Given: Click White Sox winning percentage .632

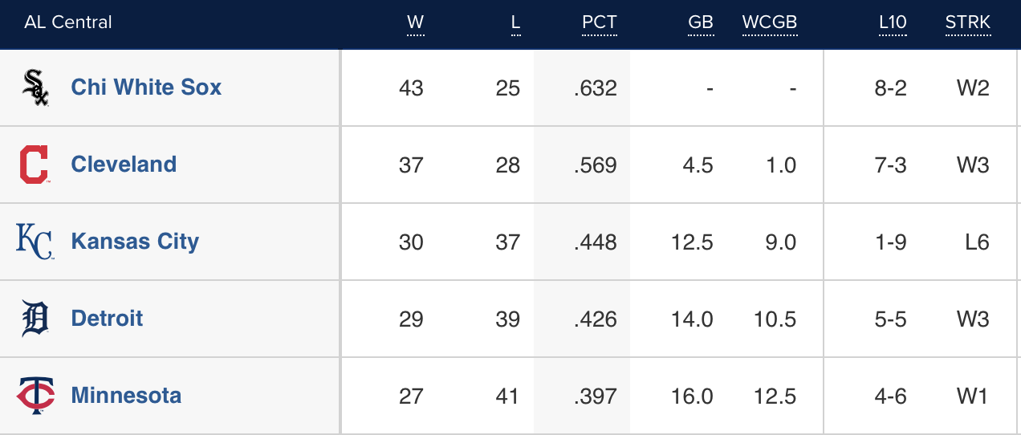Looking at the screenshot, I should (596, 88).
